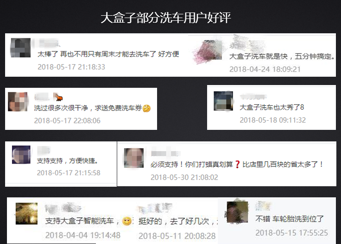The image size is (341, 244).
Task: Click the review text 大盒子洗车也太秀了8
Action: (x=272, y=107)
